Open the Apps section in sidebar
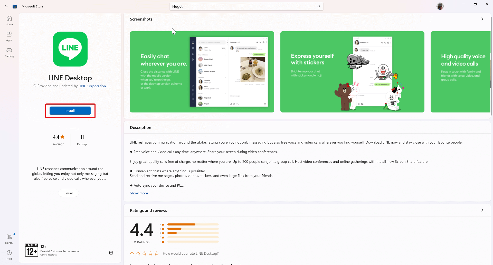The image size is (493, 265). tap(9, 36)
